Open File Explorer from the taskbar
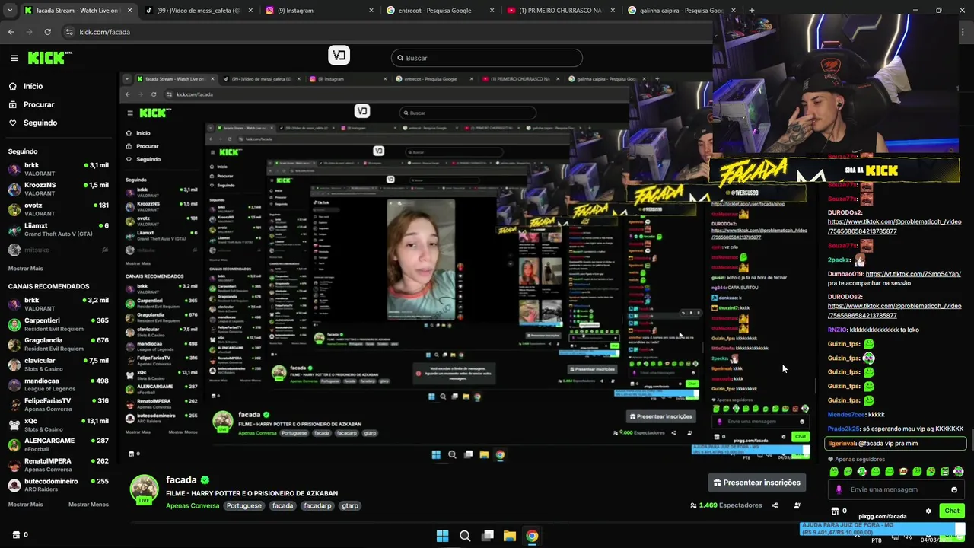Viewport: 974px width, 548px height. tap(509, 536)
